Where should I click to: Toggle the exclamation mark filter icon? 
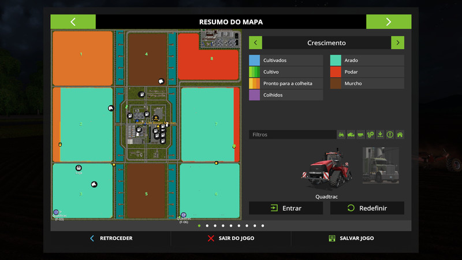(390, 135)
